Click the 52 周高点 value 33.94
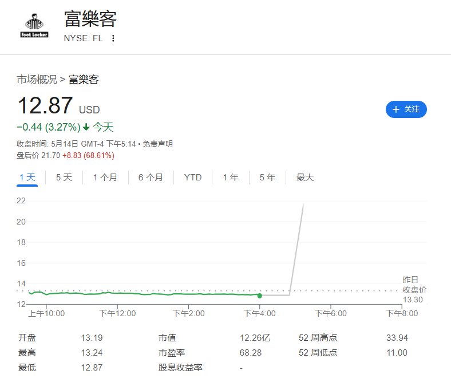 pyautogui.click(x=397, y=338)
